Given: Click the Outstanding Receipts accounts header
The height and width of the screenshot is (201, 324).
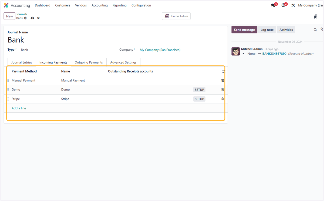Looking at the screenshot, I should tap(130, 71).
